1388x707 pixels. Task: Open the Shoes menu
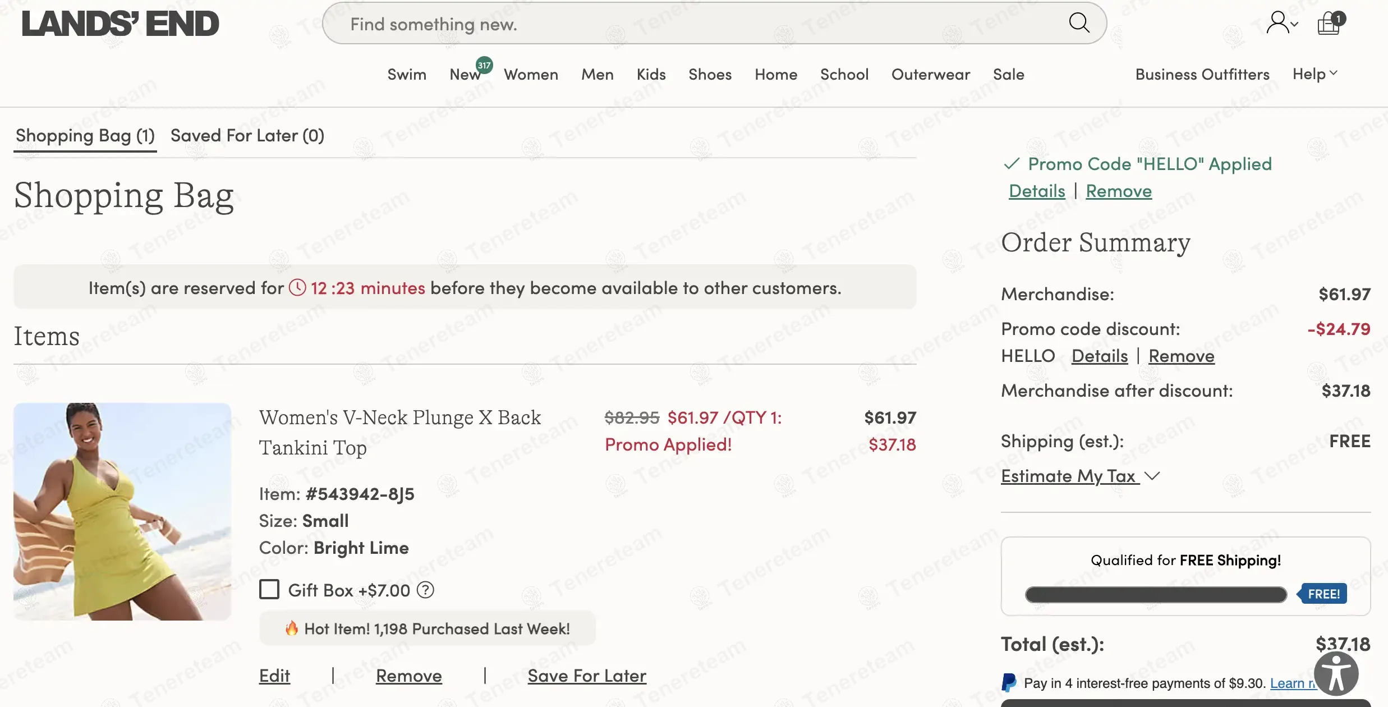(710, 74)
